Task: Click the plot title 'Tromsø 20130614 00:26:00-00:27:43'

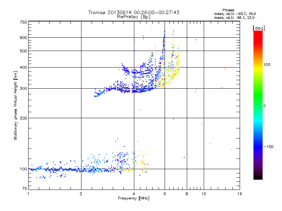Action: [x=134, y=12]
